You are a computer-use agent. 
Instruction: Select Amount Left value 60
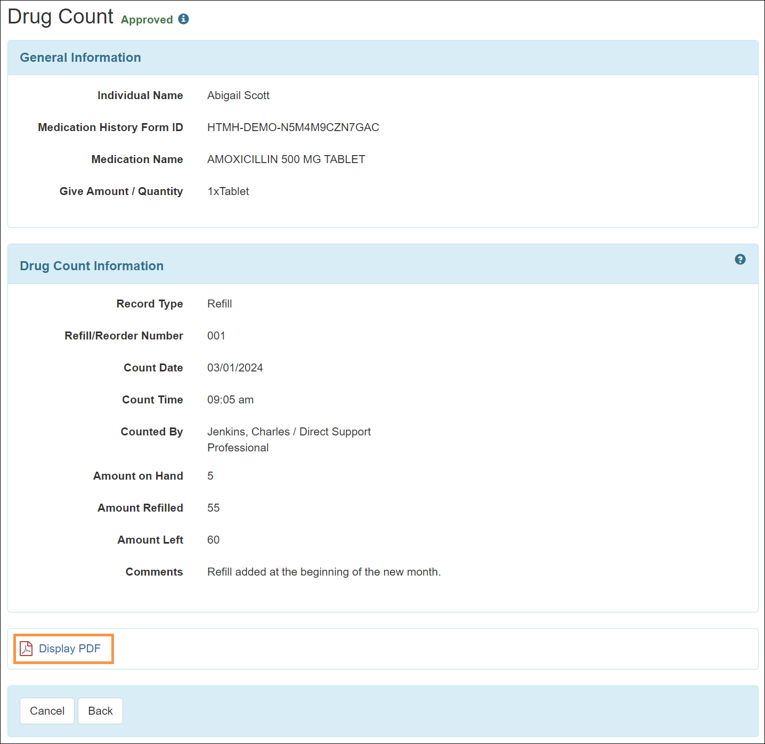click(x=213, y=540)
